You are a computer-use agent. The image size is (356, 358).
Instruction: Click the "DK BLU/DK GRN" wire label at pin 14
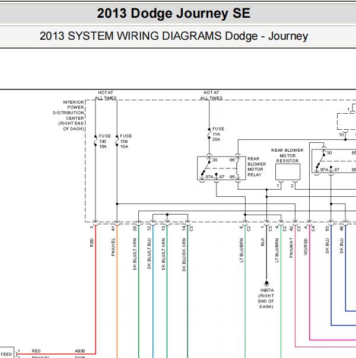tap(184, 255)
